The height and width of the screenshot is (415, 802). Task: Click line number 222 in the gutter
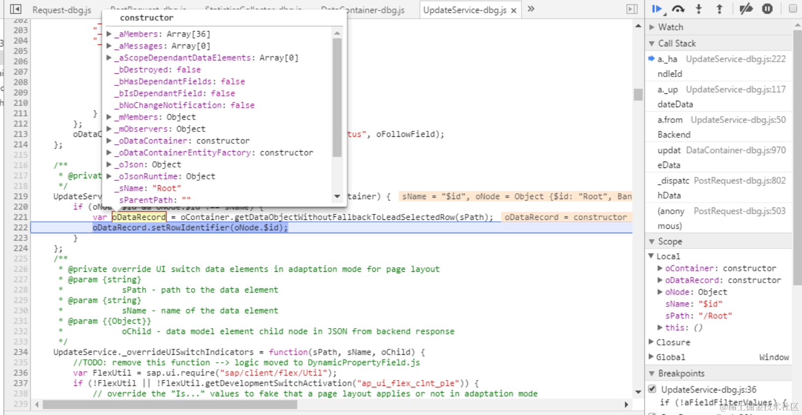point(20,227)
